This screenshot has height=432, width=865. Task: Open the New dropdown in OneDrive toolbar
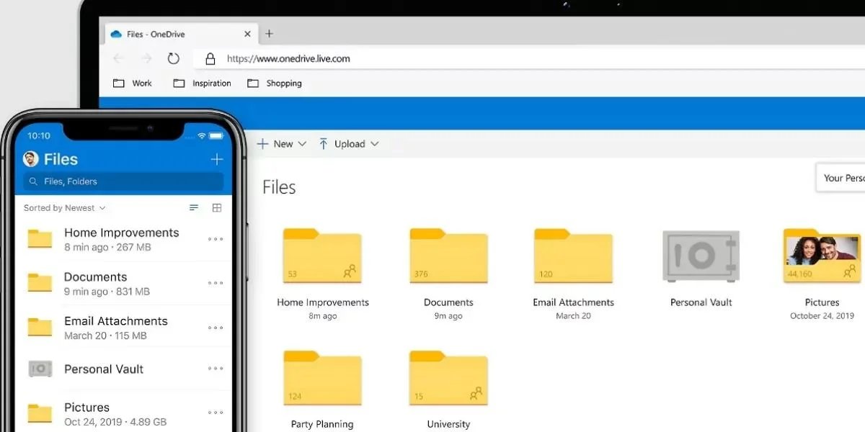coord(282,144)
